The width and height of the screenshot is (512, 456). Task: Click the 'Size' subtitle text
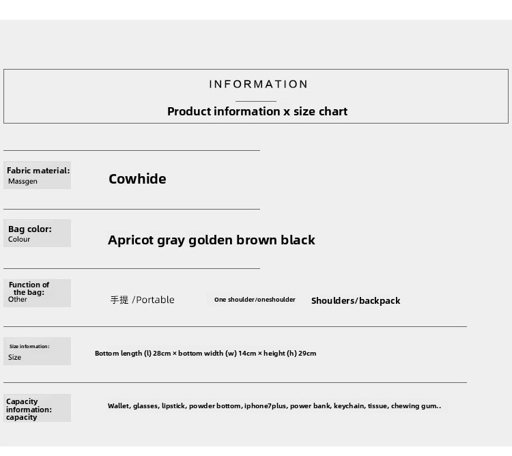pyautogui.click(x=15, y=358)
